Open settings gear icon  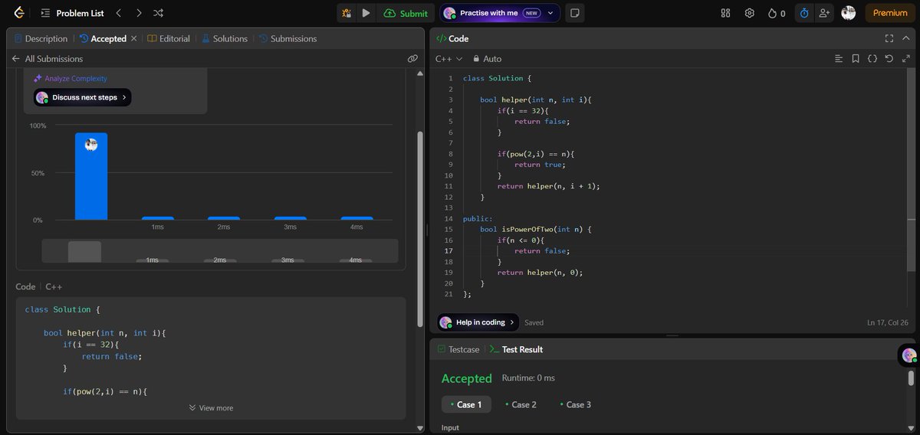(x=750, y=13)
